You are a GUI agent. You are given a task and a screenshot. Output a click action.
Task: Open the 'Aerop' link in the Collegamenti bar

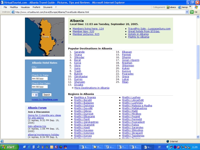183,7
